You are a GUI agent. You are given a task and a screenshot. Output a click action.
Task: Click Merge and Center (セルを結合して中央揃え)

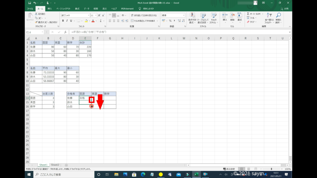(x=144, y=21)
